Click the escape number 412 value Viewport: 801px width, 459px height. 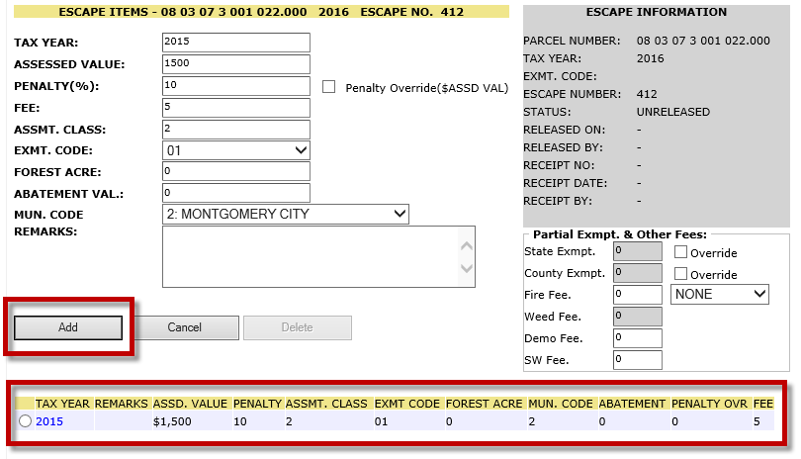647,94
